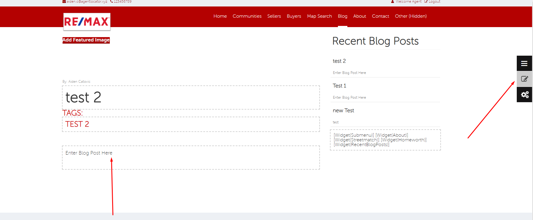Click the 'TAGS:' label

(x=73, y=113)
